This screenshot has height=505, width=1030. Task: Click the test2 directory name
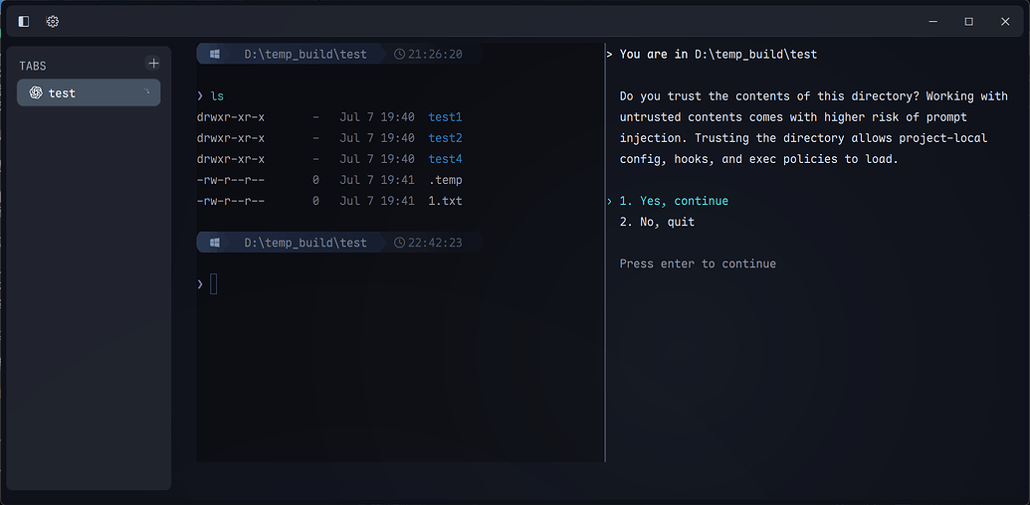click(x=446, y=138)
